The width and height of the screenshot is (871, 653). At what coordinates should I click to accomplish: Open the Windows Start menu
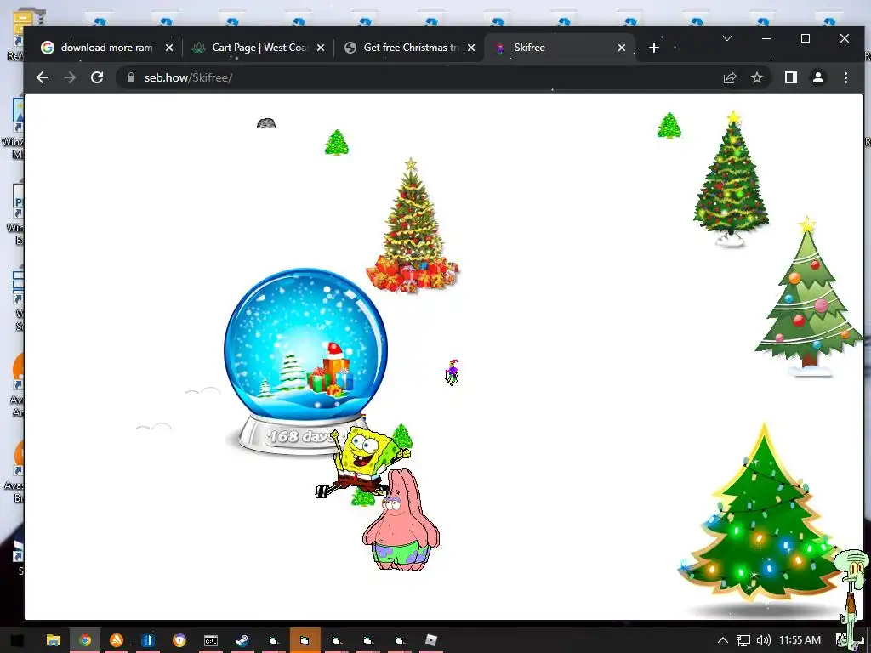17,640
